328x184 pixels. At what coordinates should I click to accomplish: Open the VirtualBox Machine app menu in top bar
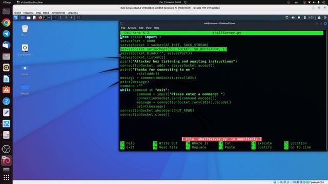[30, 2]
